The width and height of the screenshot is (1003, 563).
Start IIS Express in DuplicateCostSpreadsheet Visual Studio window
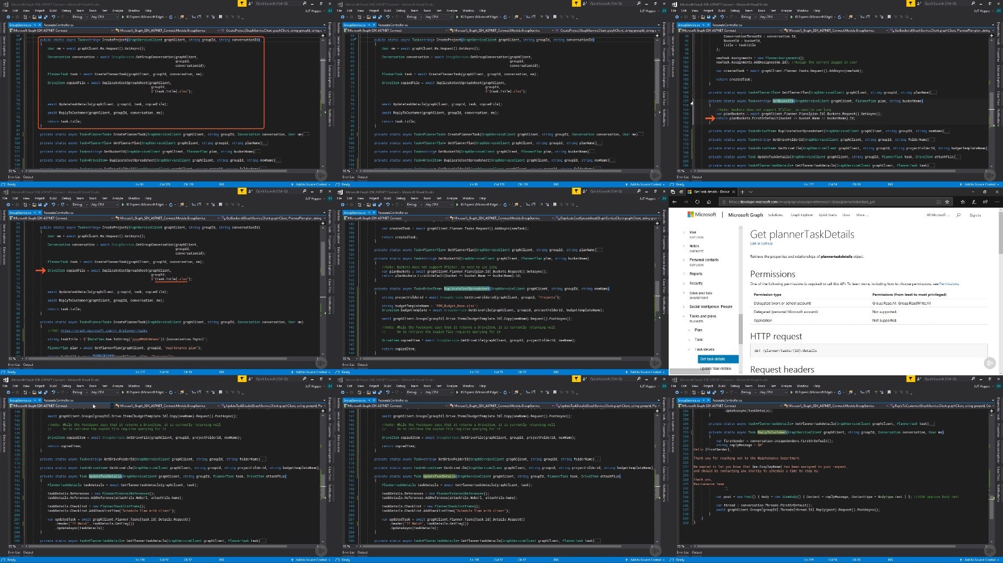click(x=478, y=204)
